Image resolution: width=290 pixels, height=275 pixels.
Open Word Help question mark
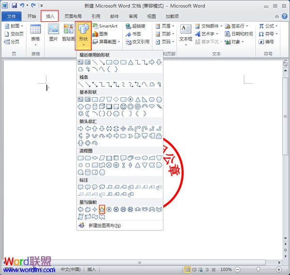[285, 16]
